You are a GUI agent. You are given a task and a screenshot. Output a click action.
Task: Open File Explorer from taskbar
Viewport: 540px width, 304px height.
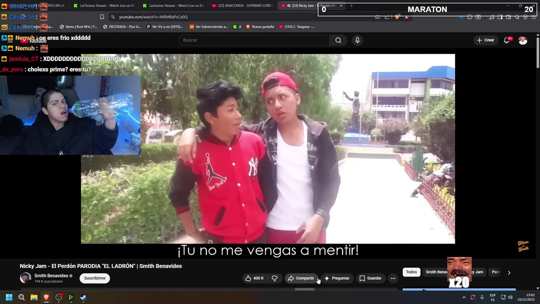pos(34,297)
